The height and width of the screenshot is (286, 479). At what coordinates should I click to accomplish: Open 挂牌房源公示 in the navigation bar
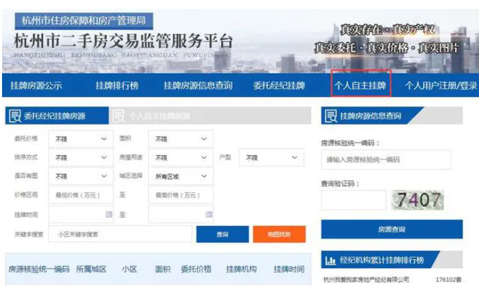[x=36, y=85]
